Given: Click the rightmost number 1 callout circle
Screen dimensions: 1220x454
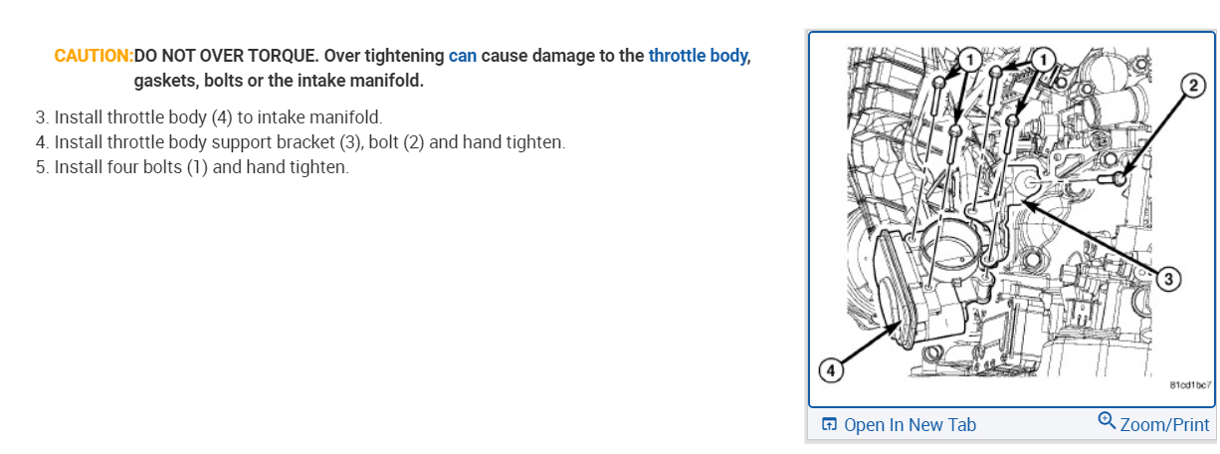Looking at the screenshot, I should (x=1042, y=60).
